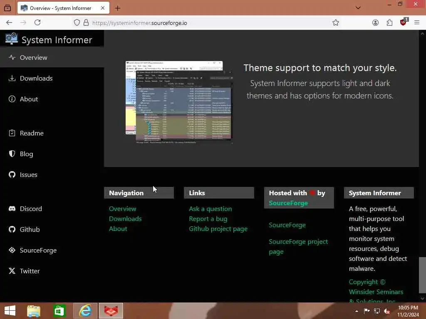Click the network tray icon
426x319 pixels.
coord(377,311)
